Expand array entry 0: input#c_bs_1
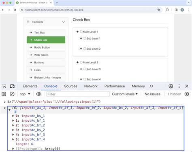 coord(13,116)
